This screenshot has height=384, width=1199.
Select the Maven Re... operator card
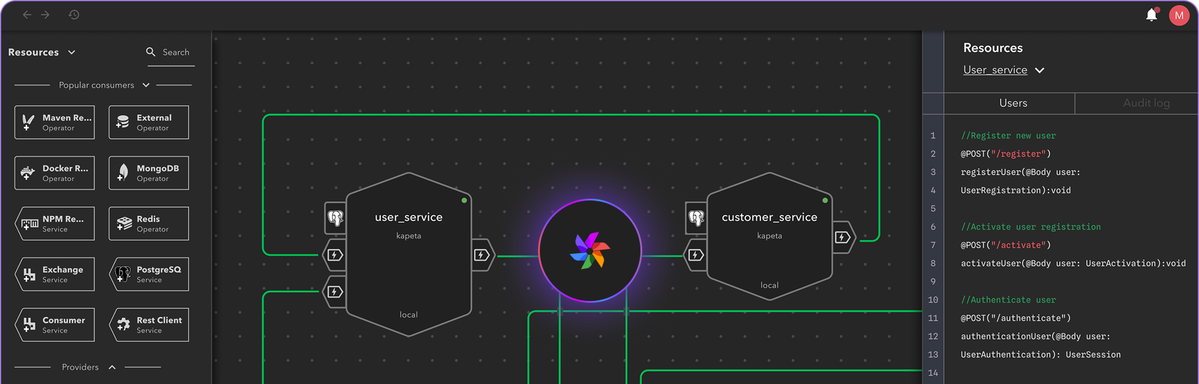tap(54, 122)
